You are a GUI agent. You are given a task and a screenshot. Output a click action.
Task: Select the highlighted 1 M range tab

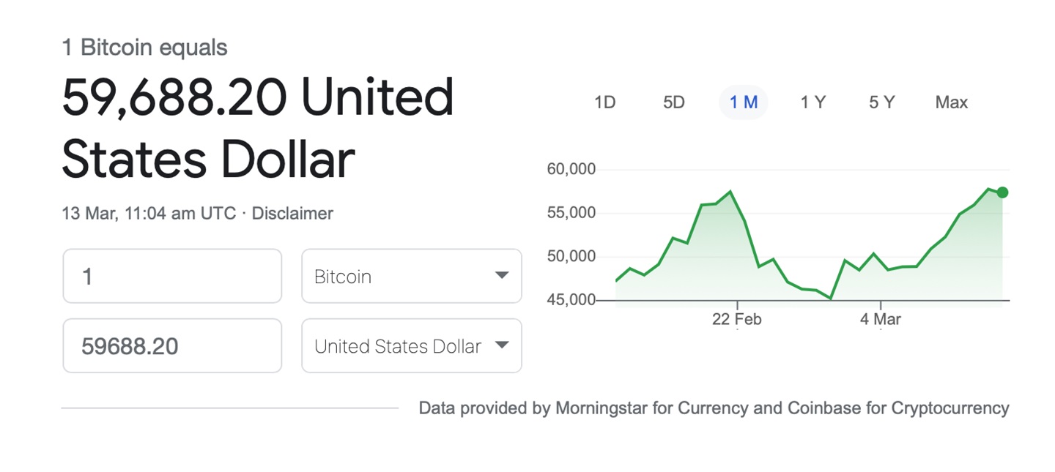(743, 102)
